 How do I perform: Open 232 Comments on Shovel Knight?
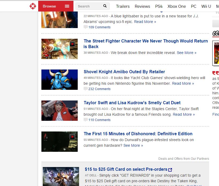(99, 89)
